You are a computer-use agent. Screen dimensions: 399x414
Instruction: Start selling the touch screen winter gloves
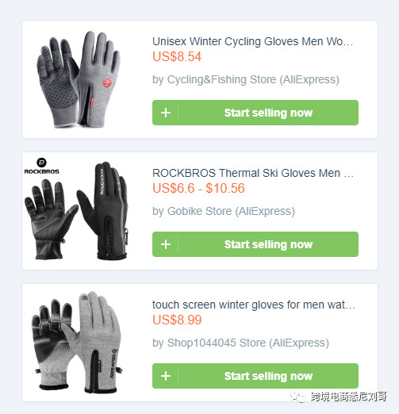255,376
